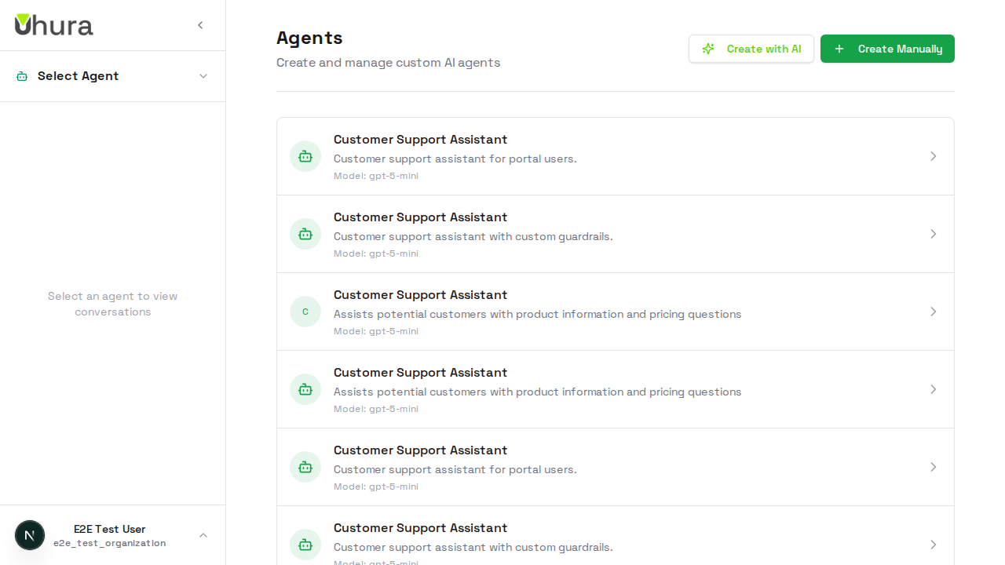The height and width of the screenshot is (565, 1005).
Task: Click the green 'C' avatar on the third agent
Action: tap(305, 312)
